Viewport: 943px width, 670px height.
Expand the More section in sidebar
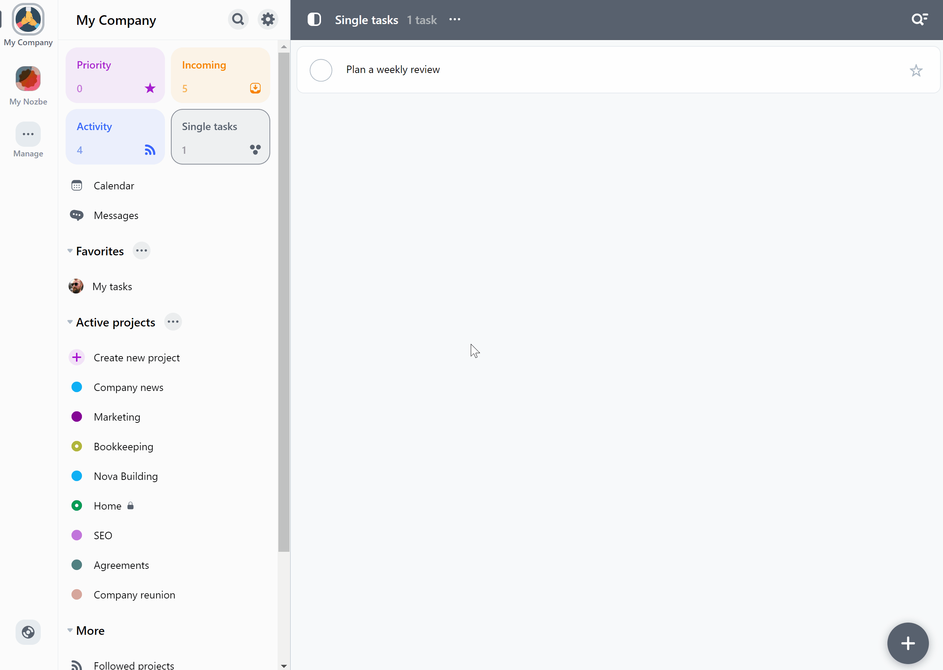70,630
